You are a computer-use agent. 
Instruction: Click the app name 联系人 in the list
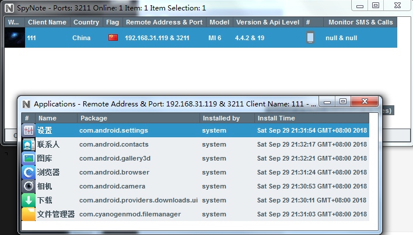(48, 144)
